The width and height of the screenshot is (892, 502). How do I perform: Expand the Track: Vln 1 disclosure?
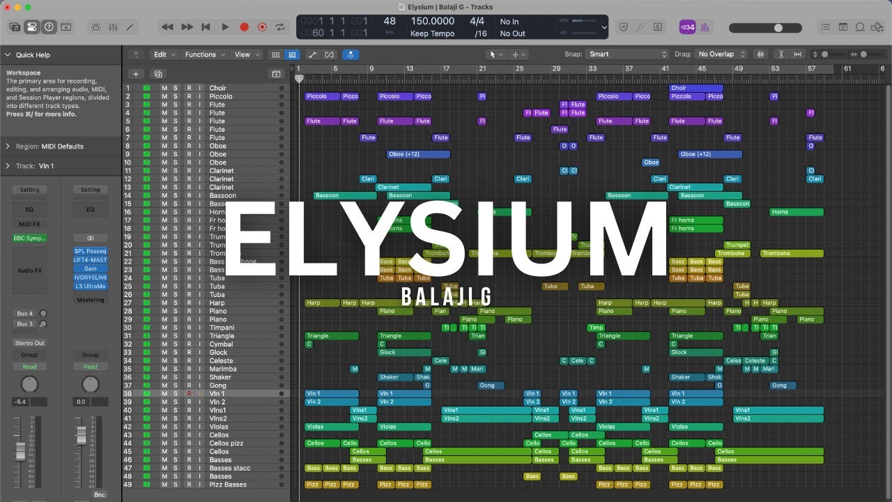(8, 166)
